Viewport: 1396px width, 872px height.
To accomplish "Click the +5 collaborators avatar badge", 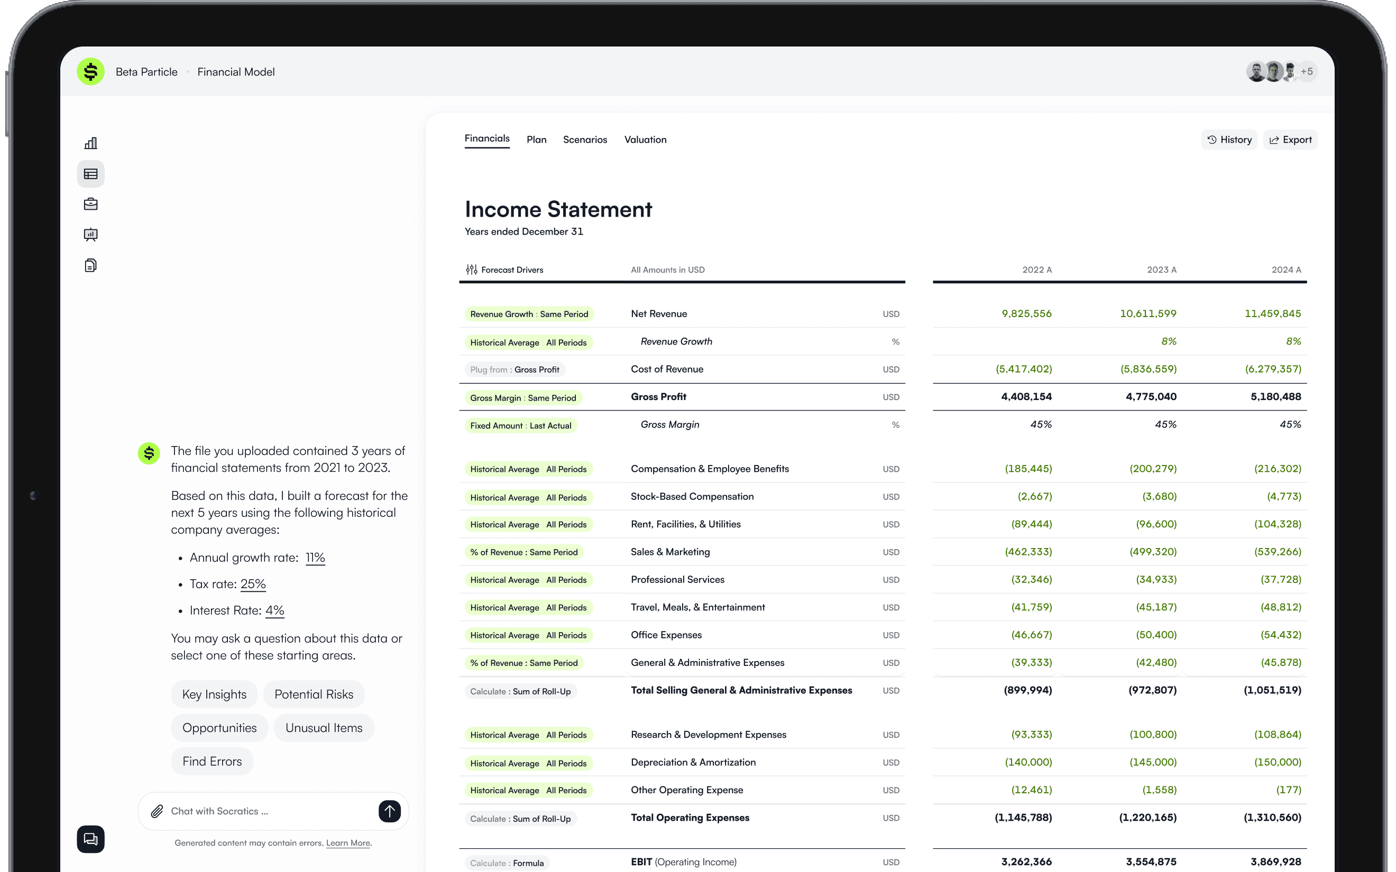I will [x=1307, y=71].
